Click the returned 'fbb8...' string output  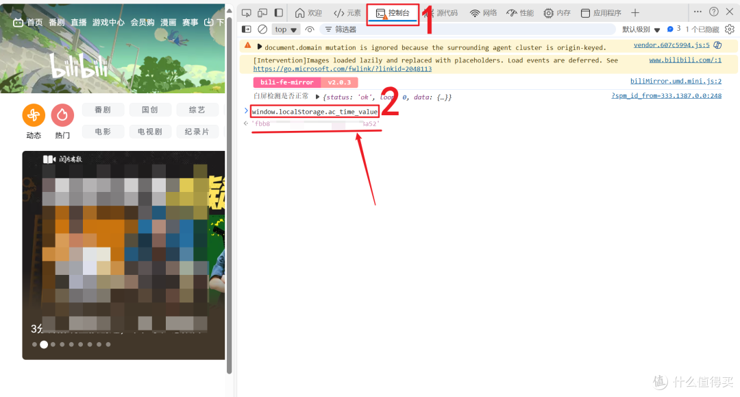click(316, 123)
